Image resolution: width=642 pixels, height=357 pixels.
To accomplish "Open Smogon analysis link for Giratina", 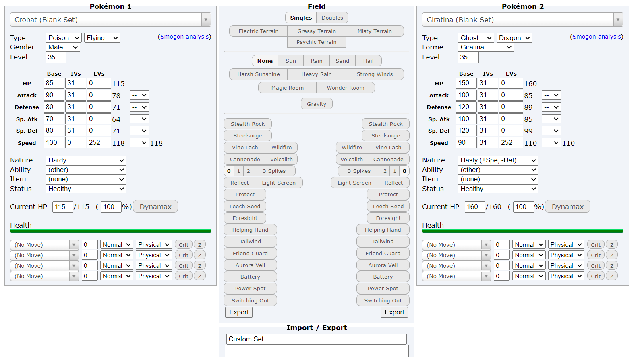I will point(596,37).
